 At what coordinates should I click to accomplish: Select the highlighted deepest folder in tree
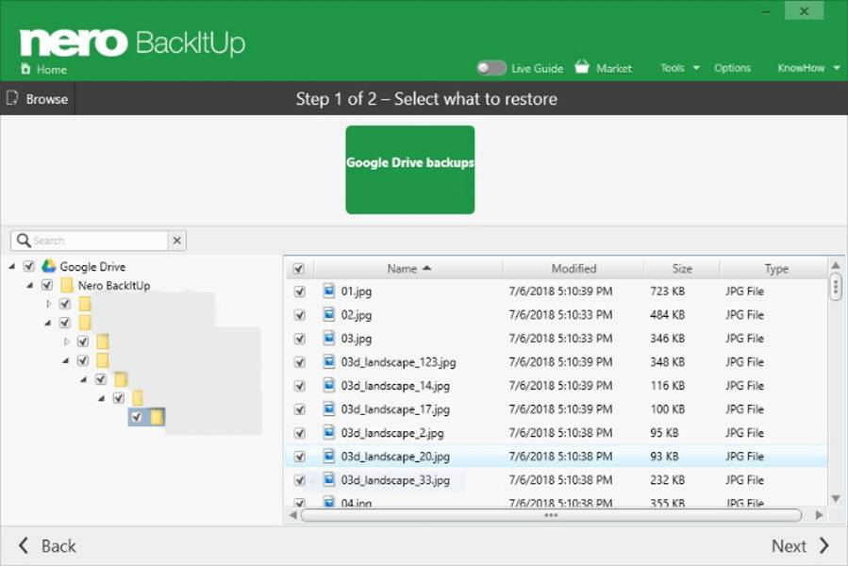(146, 417)
